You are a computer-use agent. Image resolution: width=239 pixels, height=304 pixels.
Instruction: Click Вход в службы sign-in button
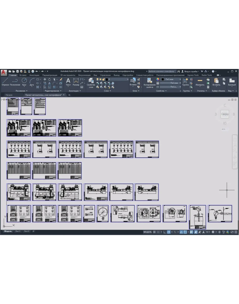point(191,71)
